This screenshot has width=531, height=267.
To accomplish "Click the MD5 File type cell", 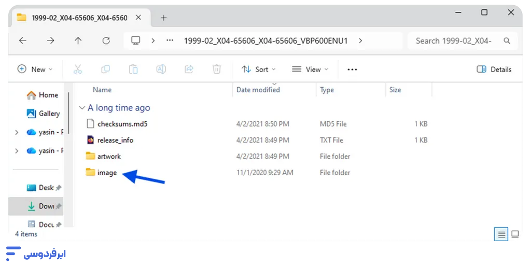I will (333, 124).
